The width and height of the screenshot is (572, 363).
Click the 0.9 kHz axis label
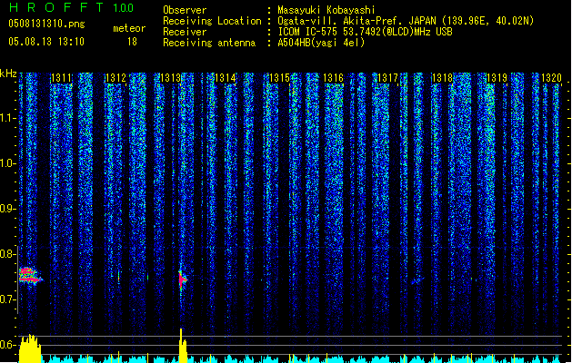click(x=7, y=209)
